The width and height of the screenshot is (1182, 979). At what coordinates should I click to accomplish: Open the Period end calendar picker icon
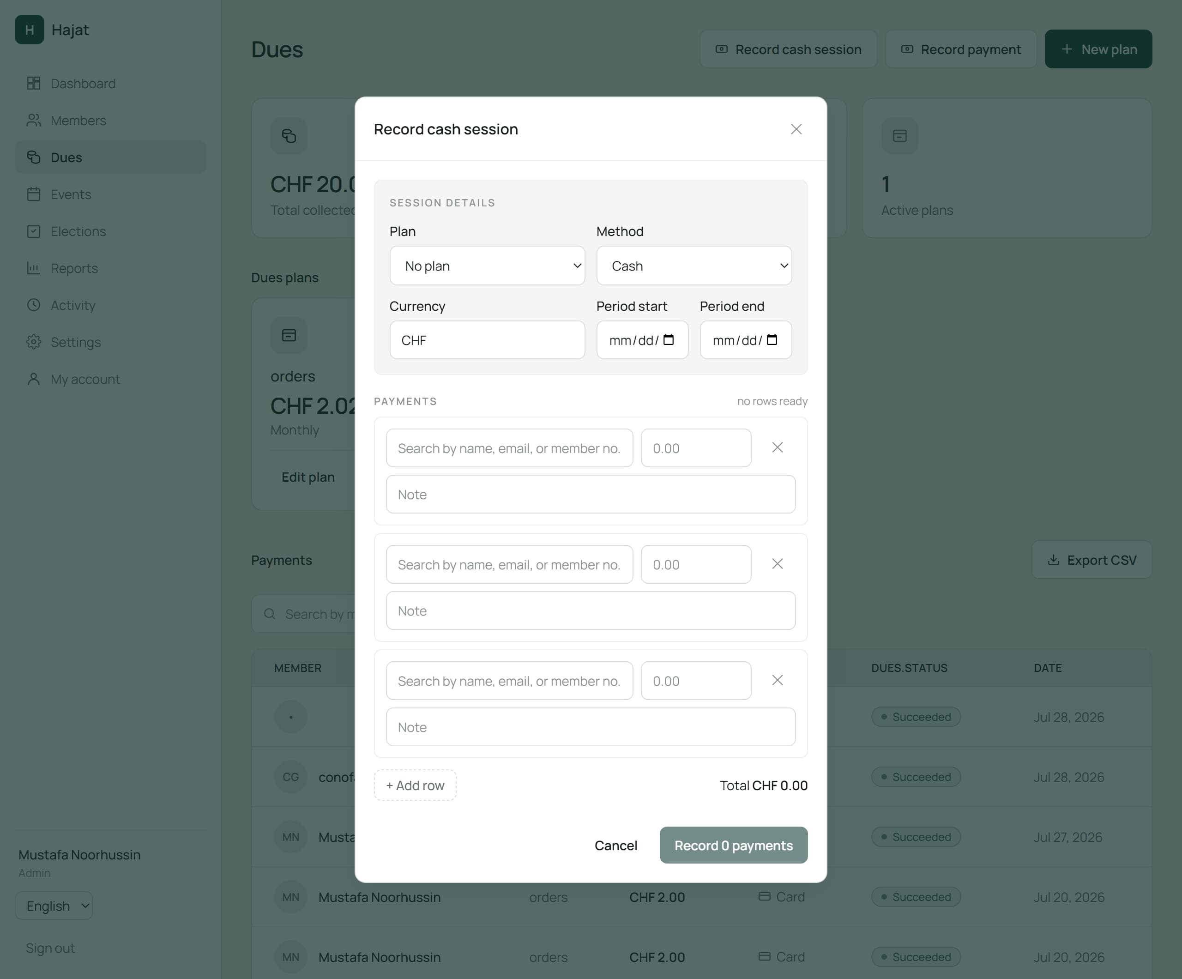(772, 340)
